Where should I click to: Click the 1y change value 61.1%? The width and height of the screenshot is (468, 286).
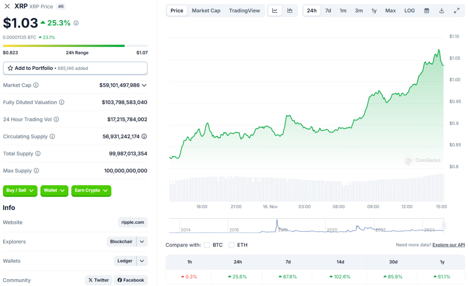click(x=442, y=277)
